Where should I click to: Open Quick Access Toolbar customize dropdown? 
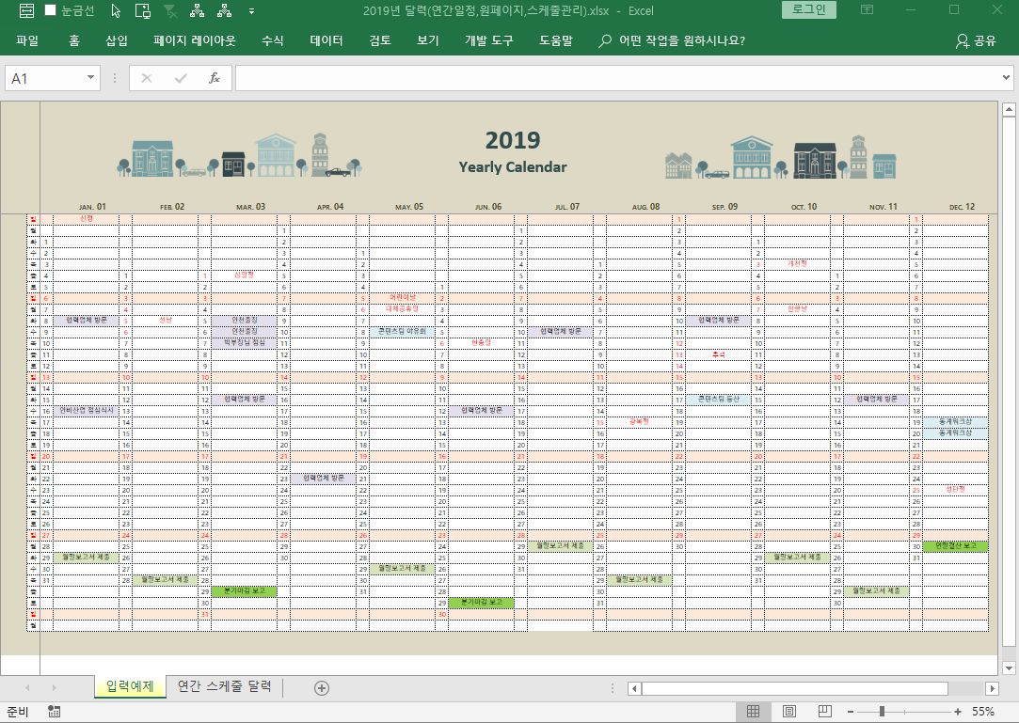[251, 11]
